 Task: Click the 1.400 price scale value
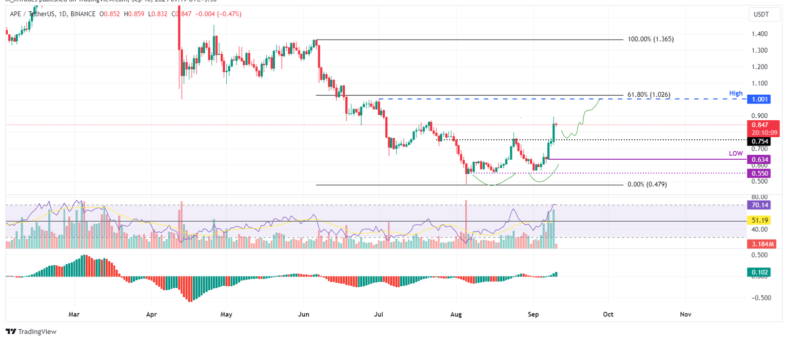[760, 34]
